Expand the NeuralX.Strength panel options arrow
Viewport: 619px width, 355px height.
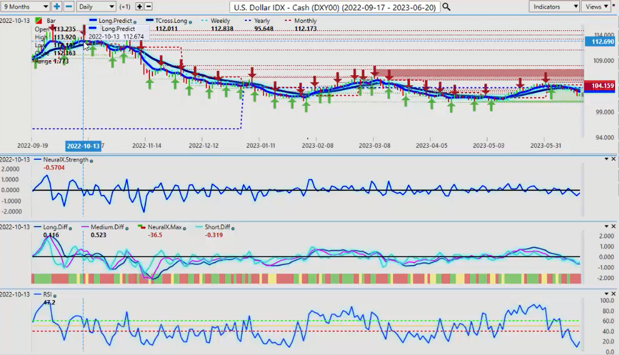coord(606,160)
